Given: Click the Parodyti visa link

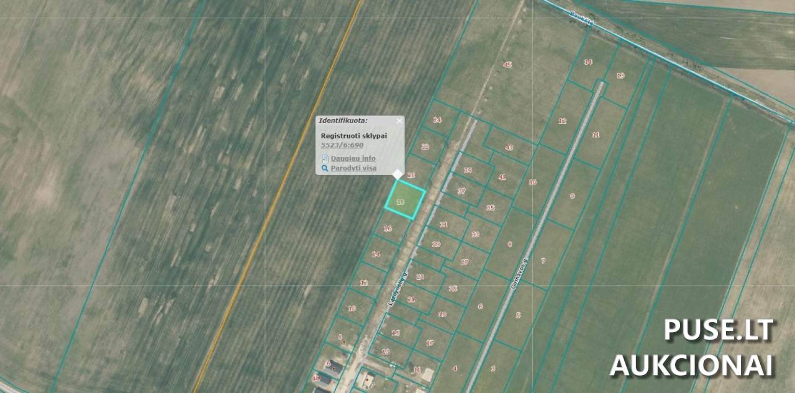Looking at the screenshot, I should point(353,168).
